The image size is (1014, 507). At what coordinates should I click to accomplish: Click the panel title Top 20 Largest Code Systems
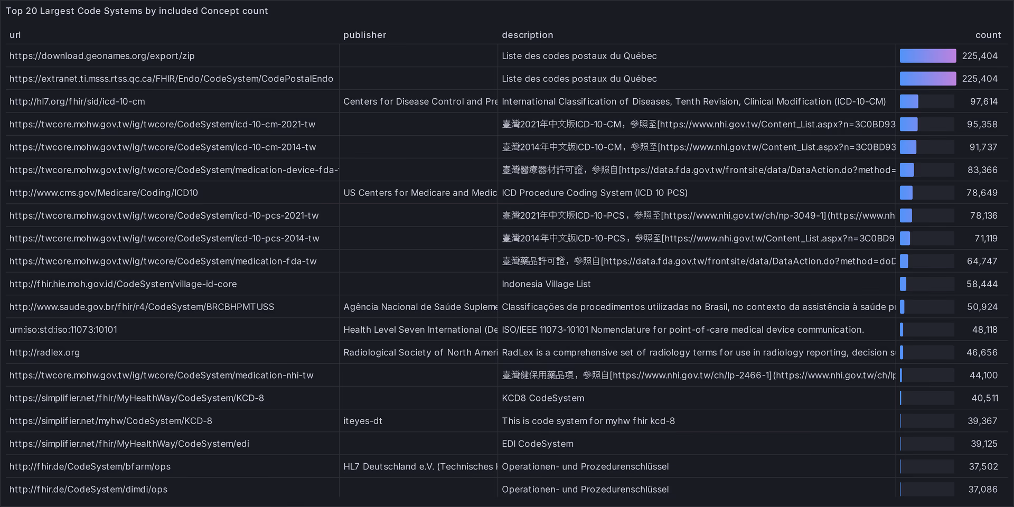tap(137, 11)
